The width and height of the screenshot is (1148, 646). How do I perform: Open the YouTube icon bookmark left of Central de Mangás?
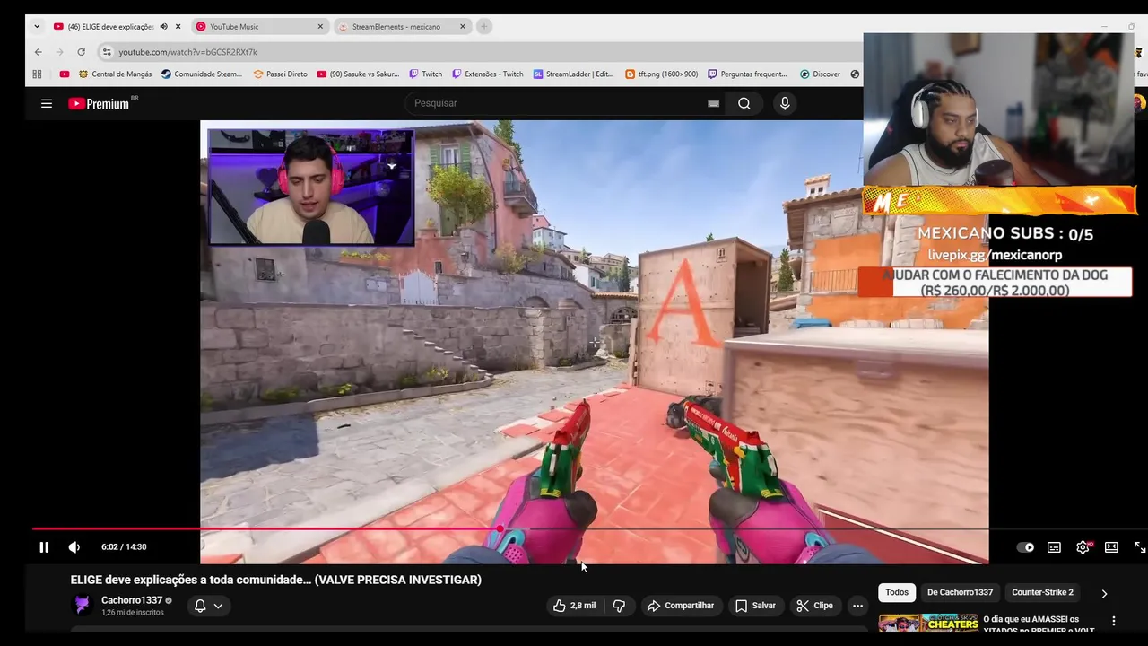65,74
